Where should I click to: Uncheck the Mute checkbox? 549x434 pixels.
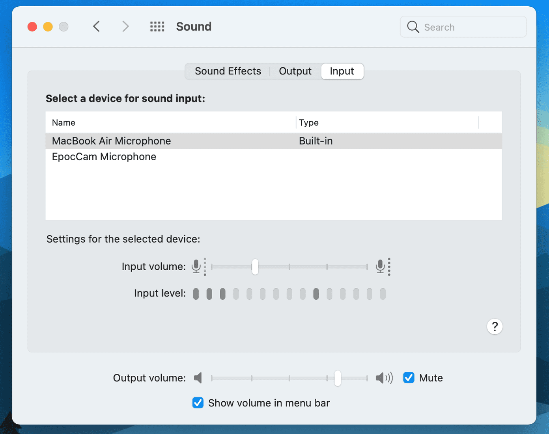click(409, 378)
